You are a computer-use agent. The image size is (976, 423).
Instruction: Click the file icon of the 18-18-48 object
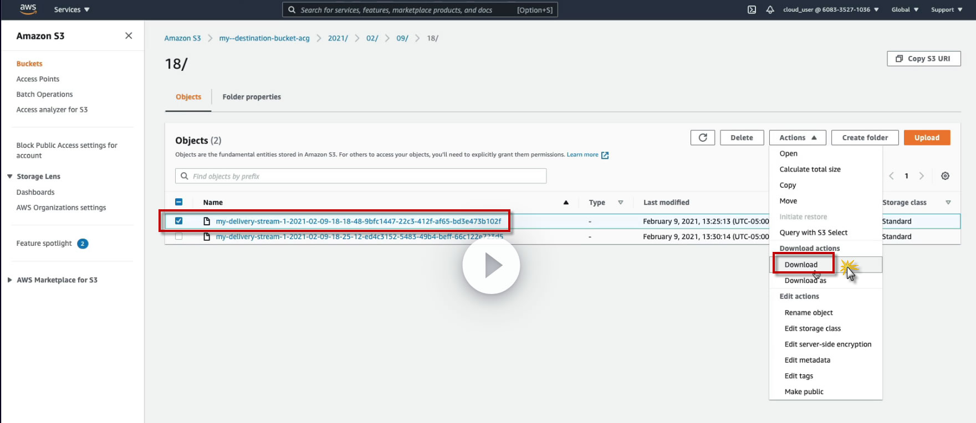point(207,221)
